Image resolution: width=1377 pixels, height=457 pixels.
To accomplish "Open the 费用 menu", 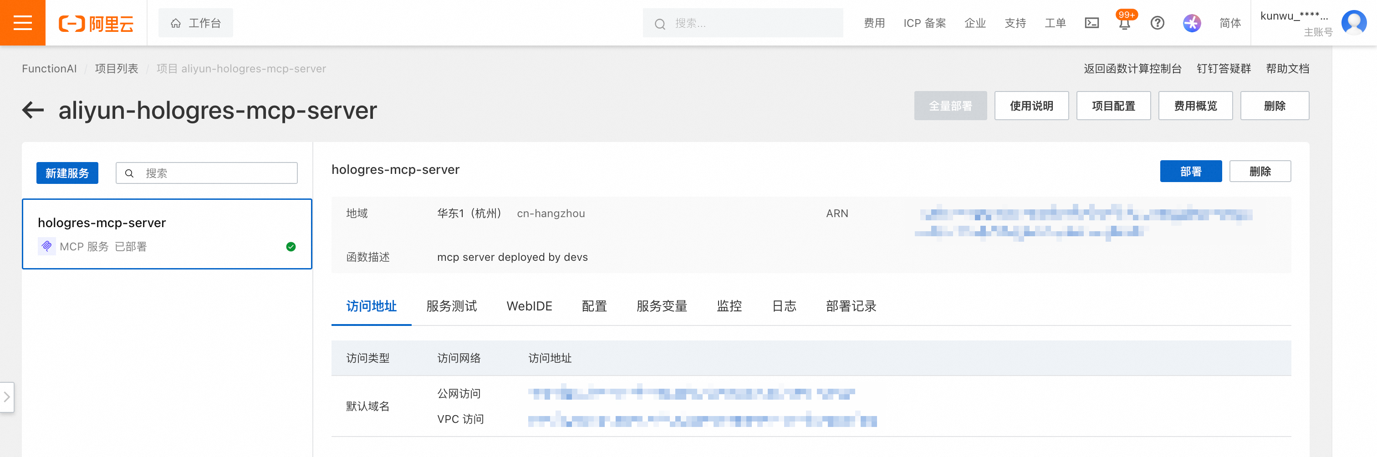I will (x=875, y=23).
